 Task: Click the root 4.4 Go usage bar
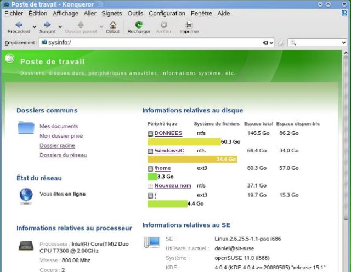coord(167,203)
